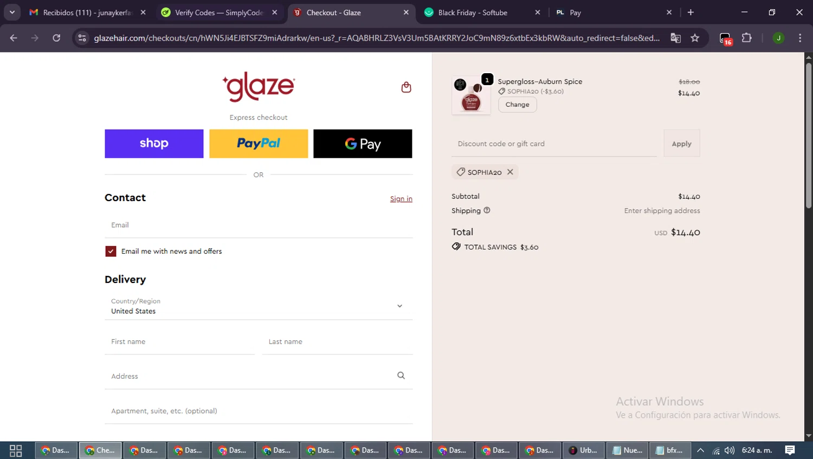The width and height of the screenshot is (813, 459).
Task: Show hidden system tray icons
Action: coord(700,450)
